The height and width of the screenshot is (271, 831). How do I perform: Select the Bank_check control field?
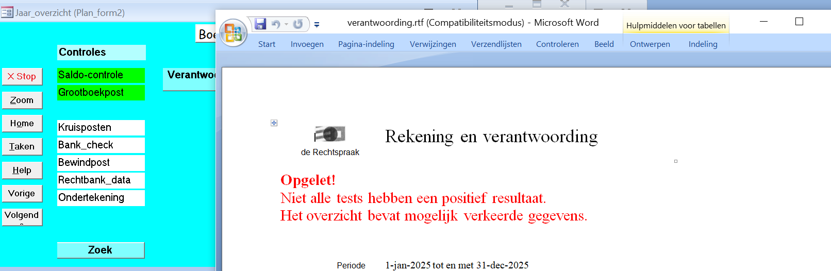(101, 145)
